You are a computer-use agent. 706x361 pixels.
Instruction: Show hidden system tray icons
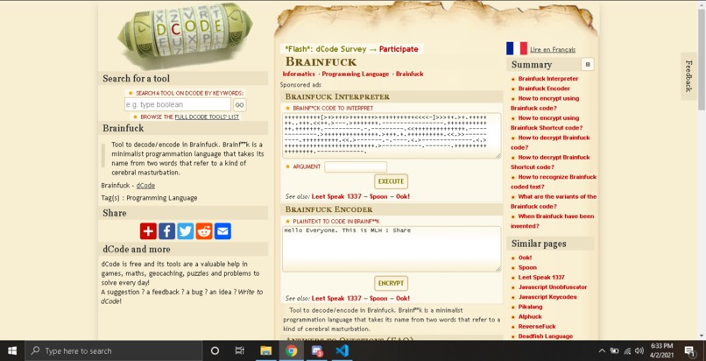click(x=602, y=350)
